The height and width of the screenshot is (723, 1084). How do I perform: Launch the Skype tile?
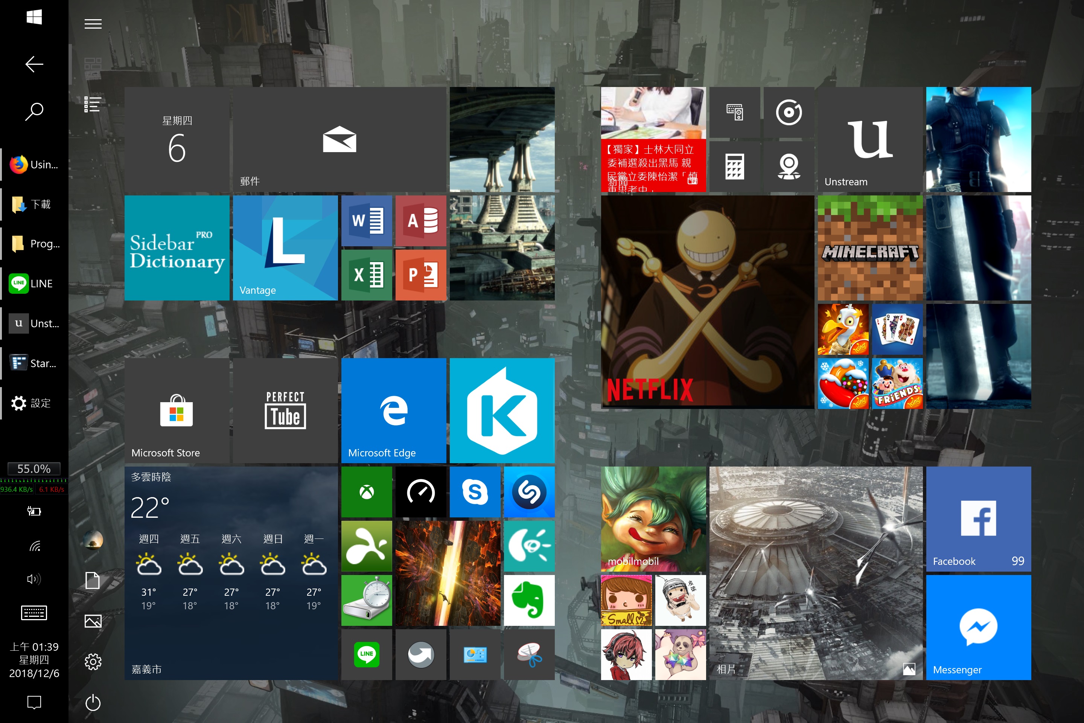coord(475,492)
